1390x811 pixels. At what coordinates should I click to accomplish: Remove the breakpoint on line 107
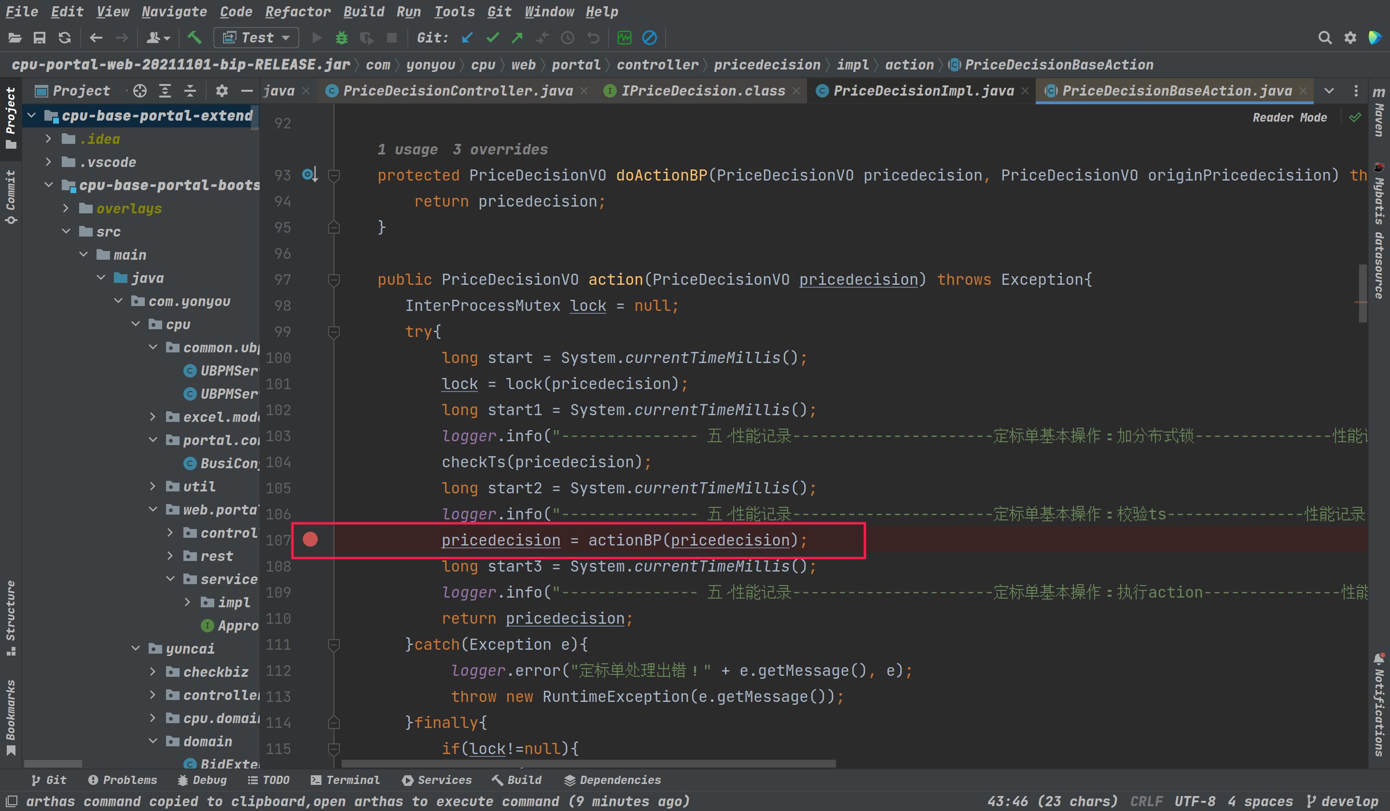coord(310,540)
